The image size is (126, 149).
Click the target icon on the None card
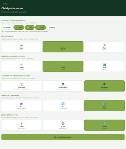(x=21, y=104)
